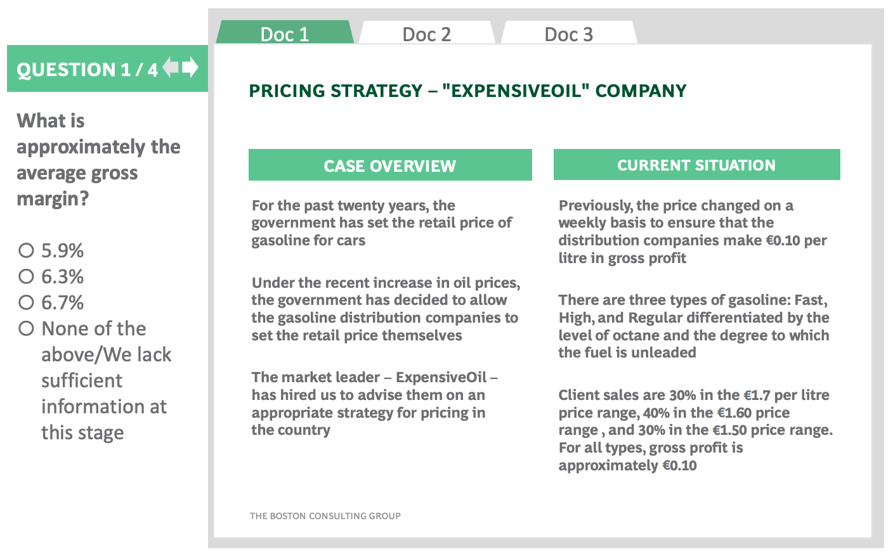The image size is (893, 554).
Task: Click the CURRENT SITUATION section header
Action: point(696,164)
